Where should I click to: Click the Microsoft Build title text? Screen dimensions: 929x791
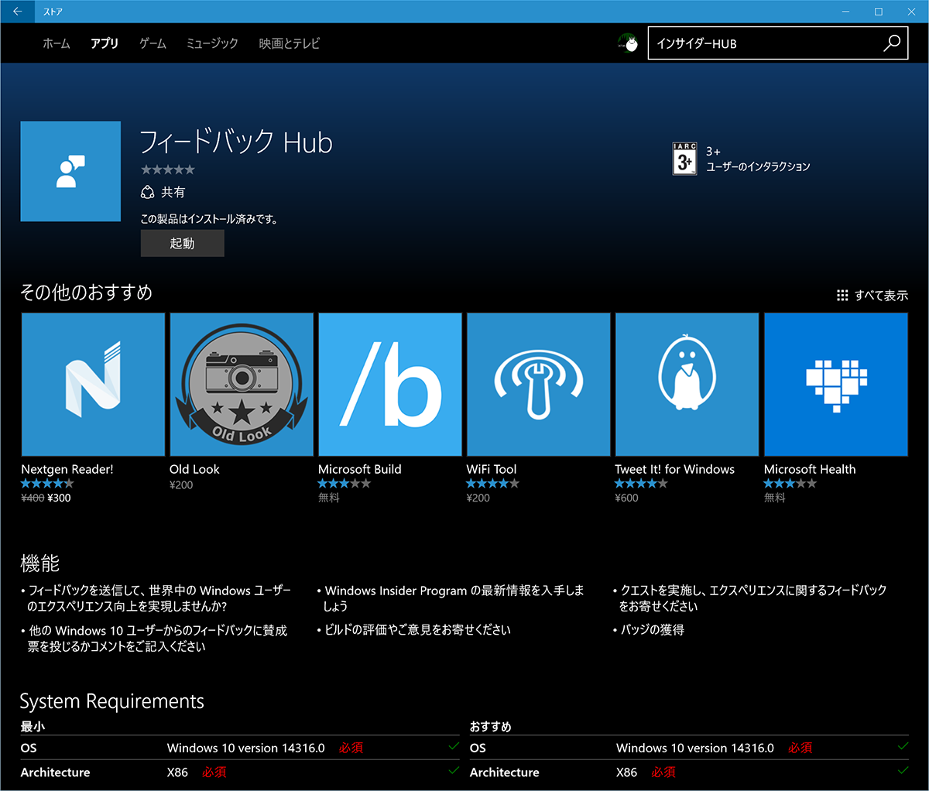pyautogui.click(x=360, y=469)
